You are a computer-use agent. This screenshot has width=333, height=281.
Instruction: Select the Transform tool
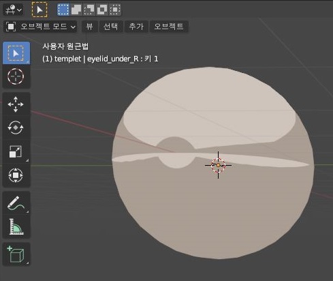coord(16,175)
